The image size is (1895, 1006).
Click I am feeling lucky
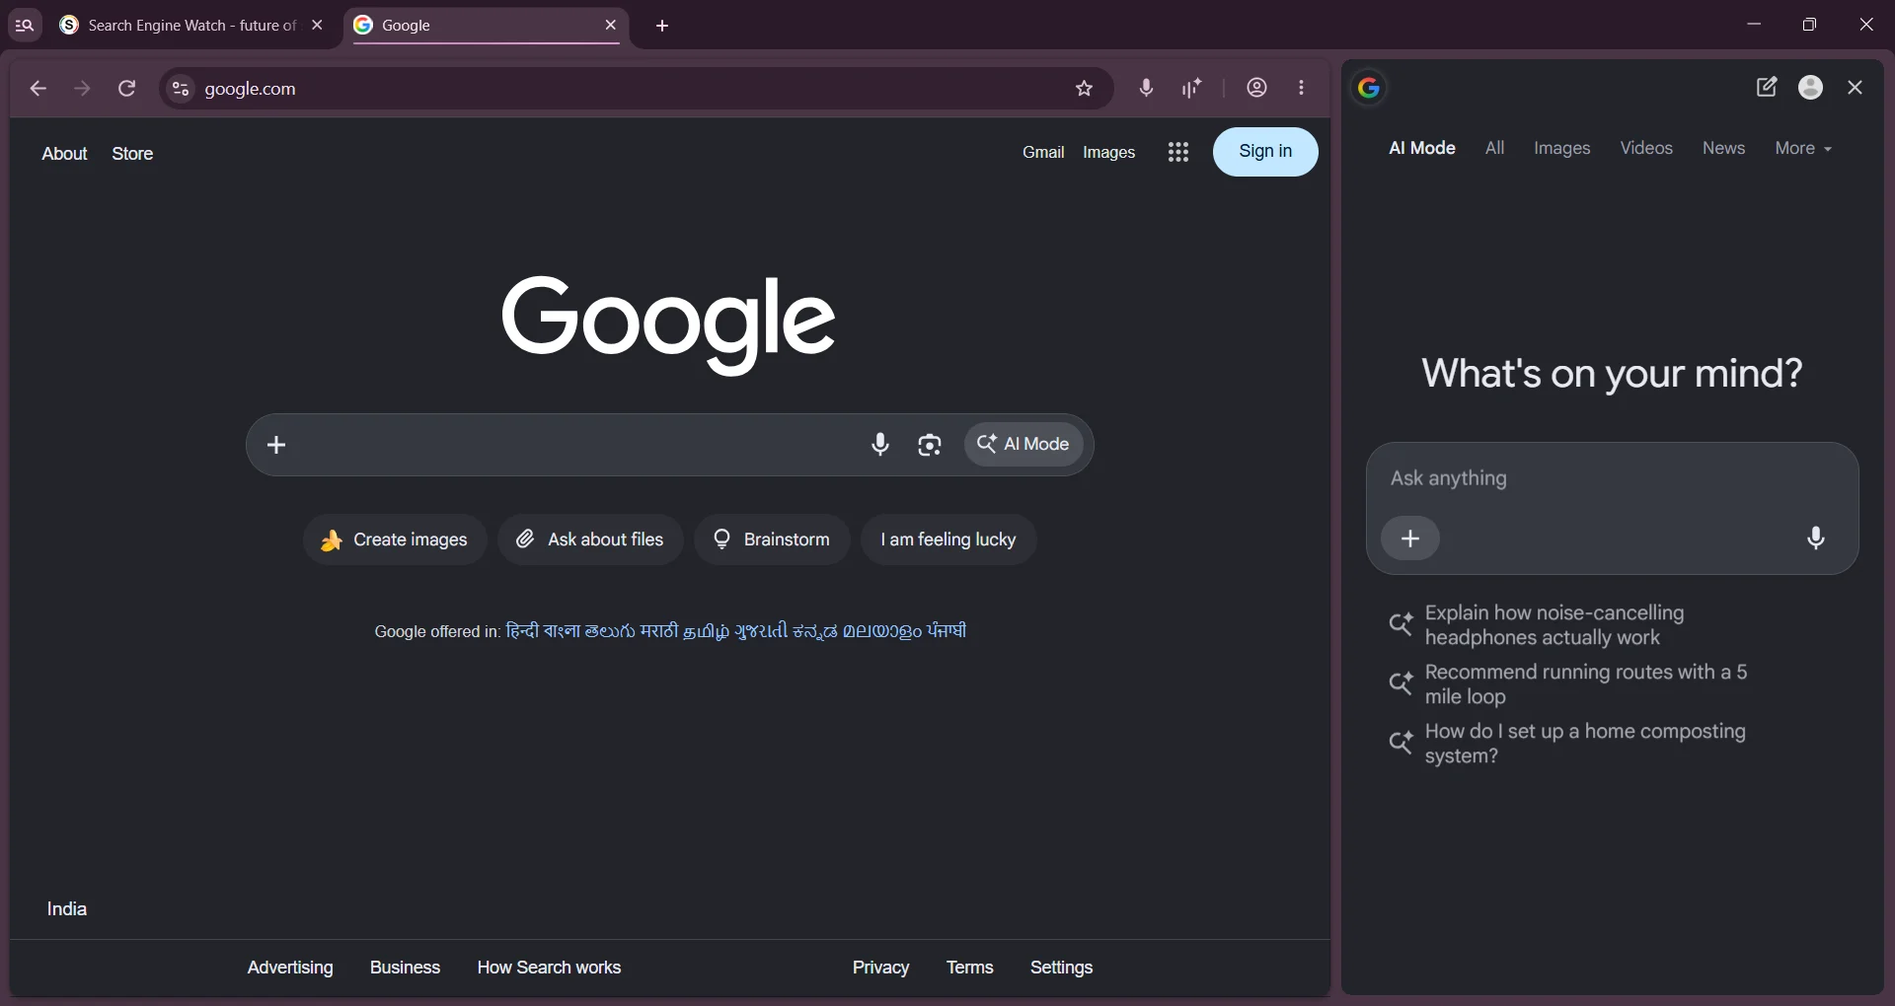point(948,539)
